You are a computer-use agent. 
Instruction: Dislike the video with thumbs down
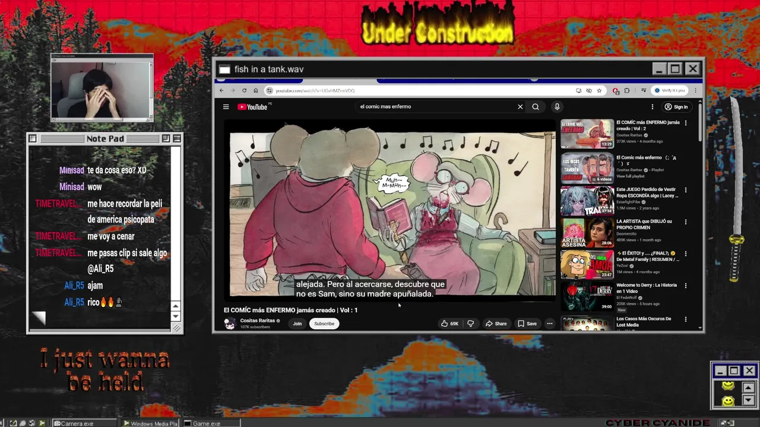470,324
